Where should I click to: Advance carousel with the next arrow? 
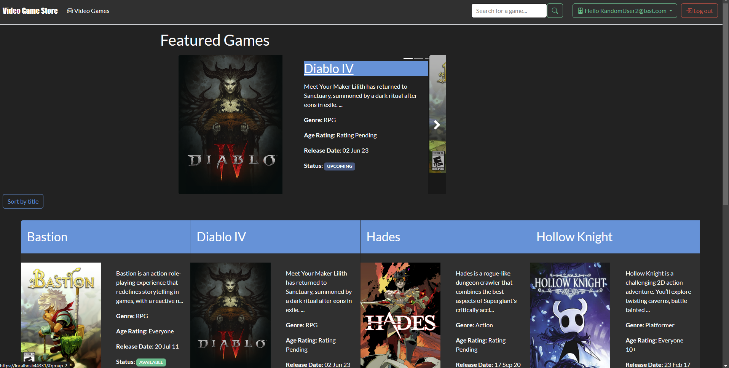[437, 125]
